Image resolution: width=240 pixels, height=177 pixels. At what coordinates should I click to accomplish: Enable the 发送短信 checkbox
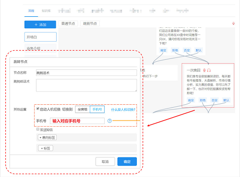tap(38, 129)
